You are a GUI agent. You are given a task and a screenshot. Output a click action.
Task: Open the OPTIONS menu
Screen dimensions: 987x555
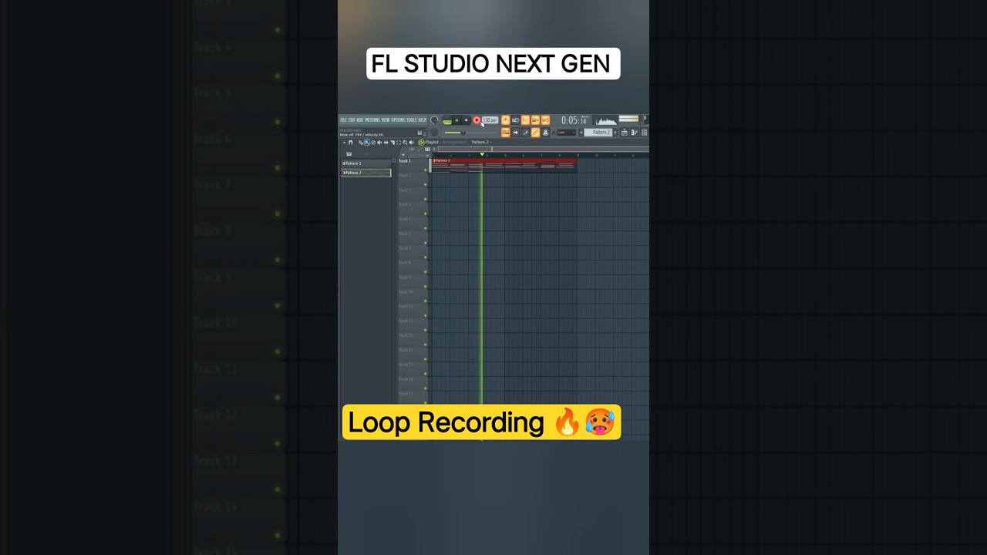click(x=398, y=120)
